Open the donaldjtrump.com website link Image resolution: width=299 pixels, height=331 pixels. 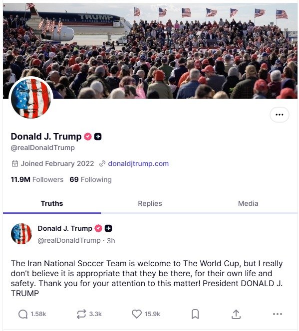pyautogui.click(x=138, y=164)
